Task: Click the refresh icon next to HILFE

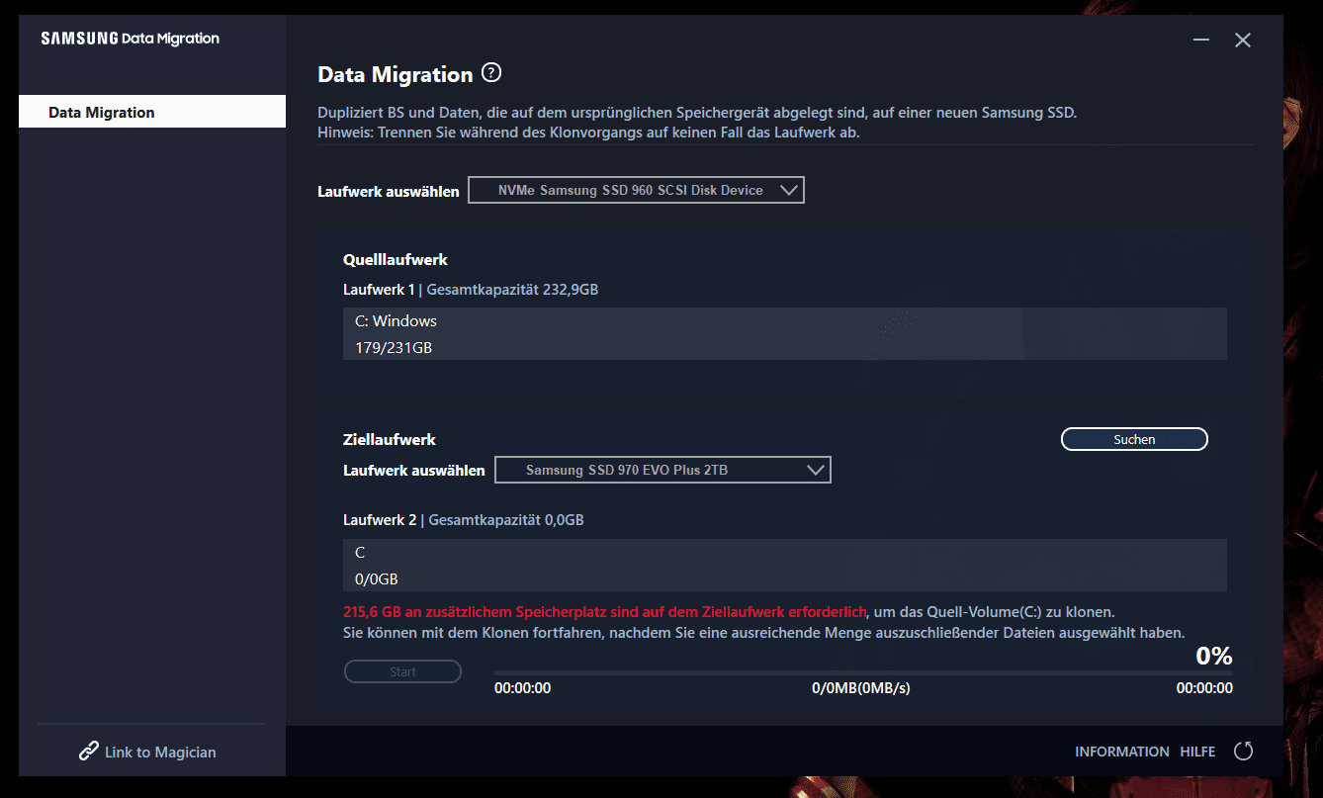Action: click(x=1244, y=752)
